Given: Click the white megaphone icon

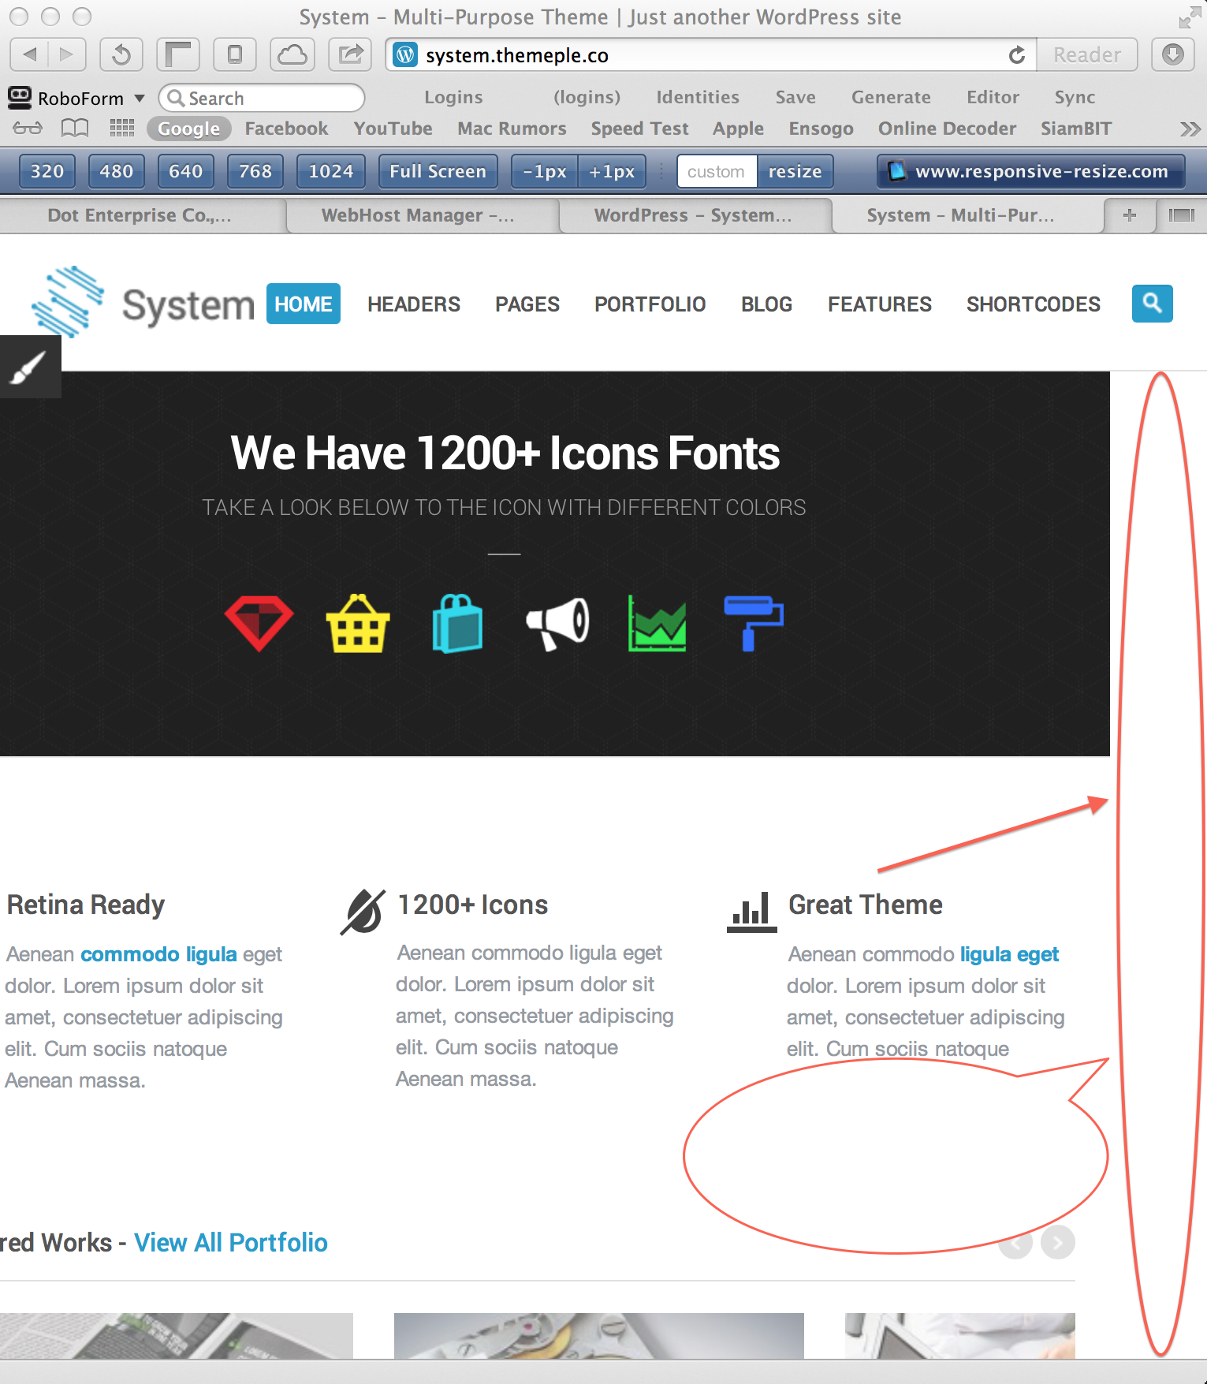Looking at the screenshot, I should pos(558,623).
